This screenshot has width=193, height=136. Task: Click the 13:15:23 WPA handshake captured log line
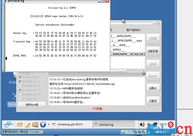pos(66,89)
